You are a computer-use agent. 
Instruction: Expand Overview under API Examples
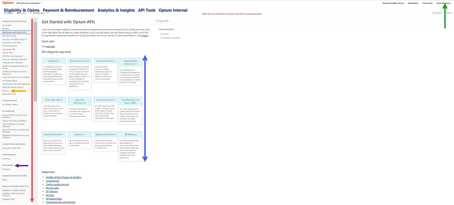6,169
